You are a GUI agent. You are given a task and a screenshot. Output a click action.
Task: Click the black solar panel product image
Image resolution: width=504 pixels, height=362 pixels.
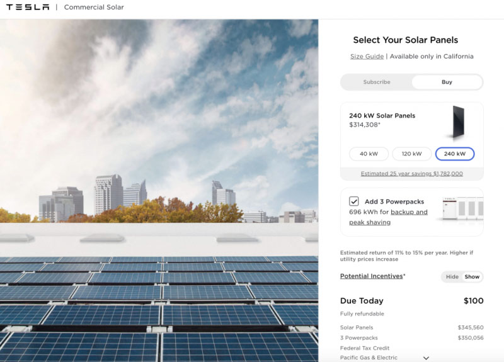(x=455, y=123)
